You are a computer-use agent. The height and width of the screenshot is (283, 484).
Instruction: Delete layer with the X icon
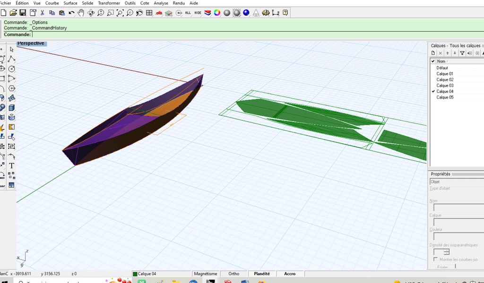click(x=441, y=53)
